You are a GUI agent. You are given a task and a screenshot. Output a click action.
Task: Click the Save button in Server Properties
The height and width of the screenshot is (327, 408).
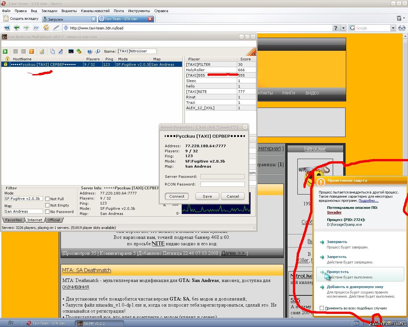tap(207, 196)
